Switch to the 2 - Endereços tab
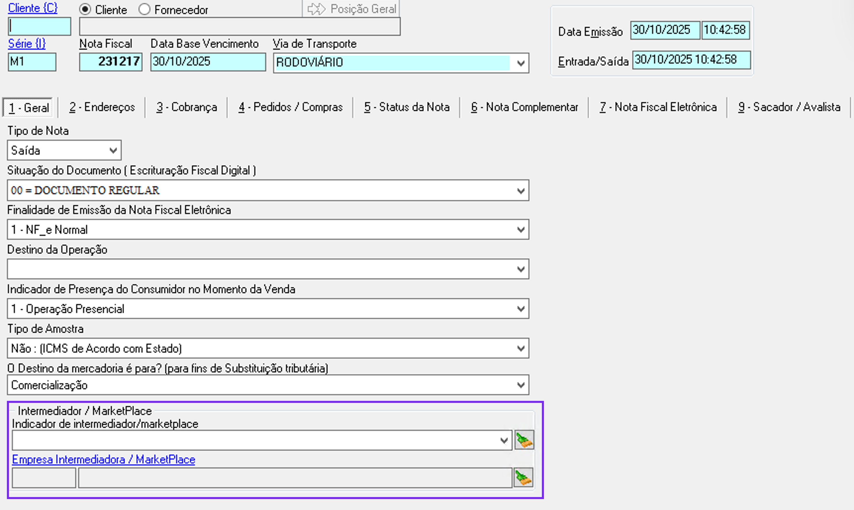 pos(102,107)
